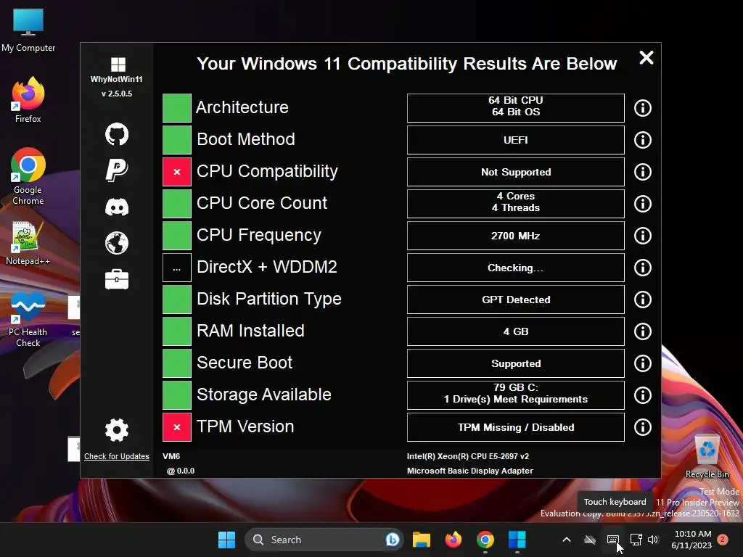The width and height of the screenshot is (743, 557).
Task: Open Chrome from the taskbar
Action: click(485, 540)
